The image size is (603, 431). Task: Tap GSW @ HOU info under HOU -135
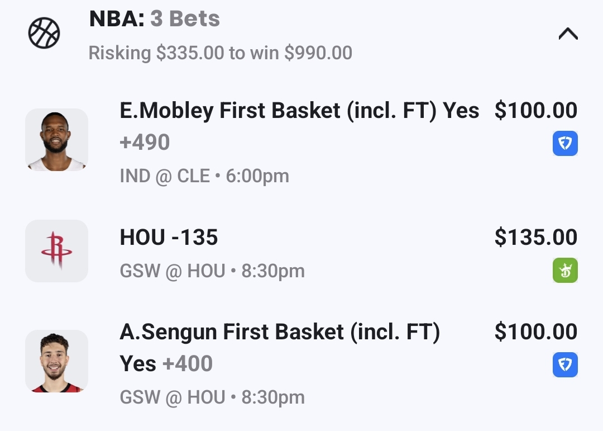click(212, 271)
